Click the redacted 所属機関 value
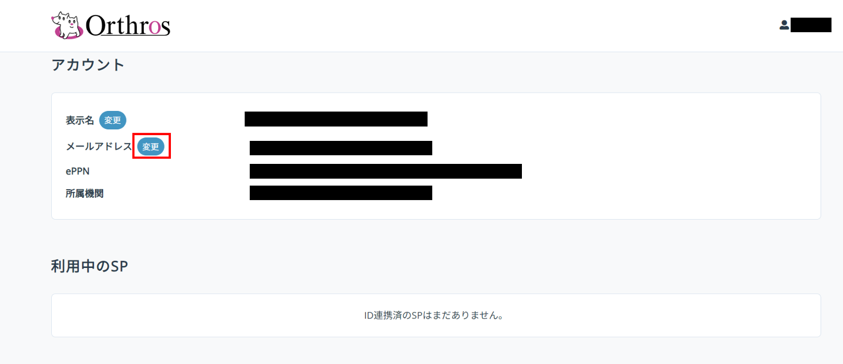Image resolution: width=843 pixels, height=364 pixels. point(341,193)
